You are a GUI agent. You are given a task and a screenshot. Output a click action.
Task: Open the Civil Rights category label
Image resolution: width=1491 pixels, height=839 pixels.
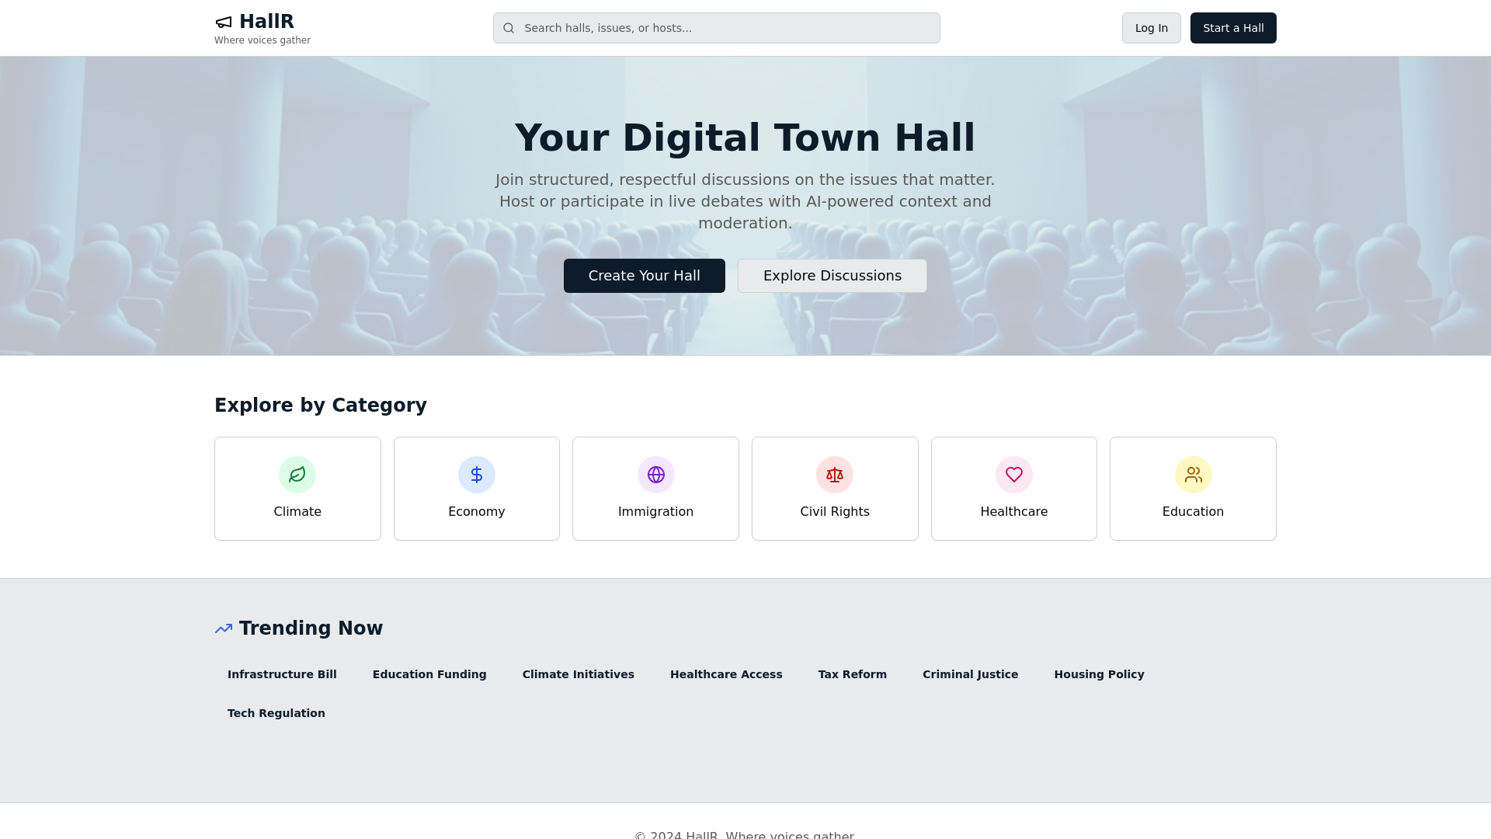click(835, 511)
